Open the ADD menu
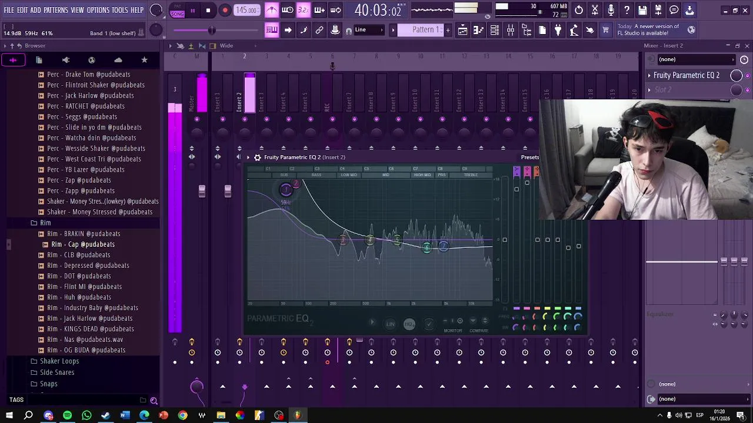Image resolution: width=753 pixels, height=423 pixels. pyautogui.click(x=36, y=11)
